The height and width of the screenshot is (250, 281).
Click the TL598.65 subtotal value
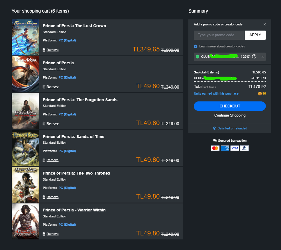click(x=259, y=72)
